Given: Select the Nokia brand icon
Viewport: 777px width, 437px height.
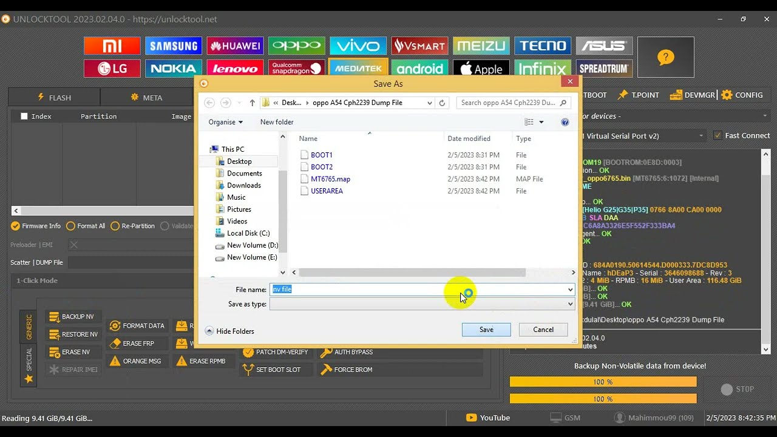Looking at the screenshot, I should (174, 68).
